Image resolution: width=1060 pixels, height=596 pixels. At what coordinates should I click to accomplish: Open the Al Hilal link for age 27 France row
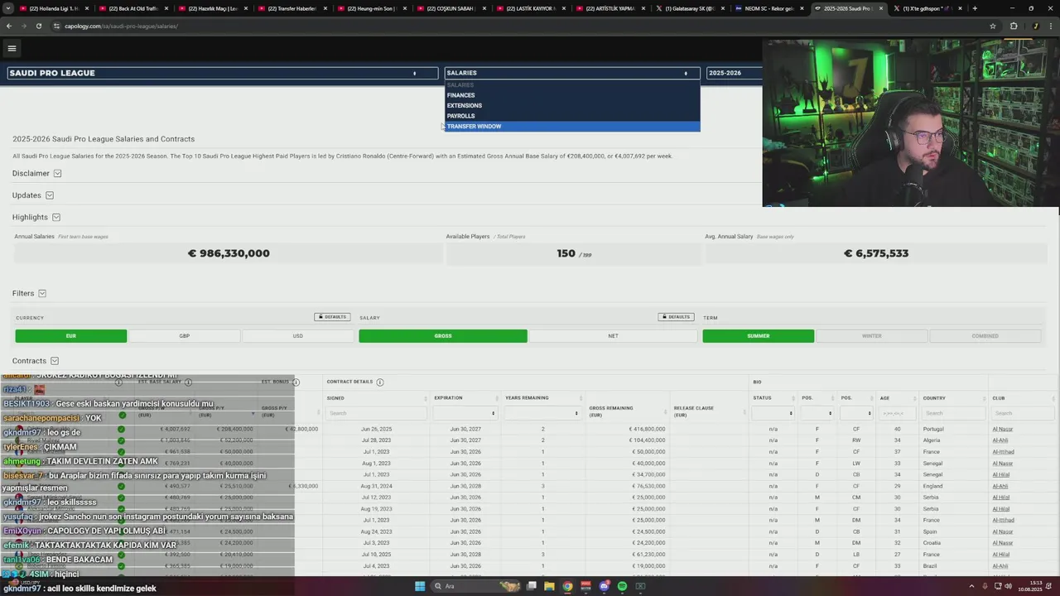[1002, 555]
